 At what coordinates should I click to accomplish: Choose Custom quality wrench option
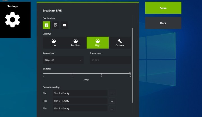[x=119, y=43]
